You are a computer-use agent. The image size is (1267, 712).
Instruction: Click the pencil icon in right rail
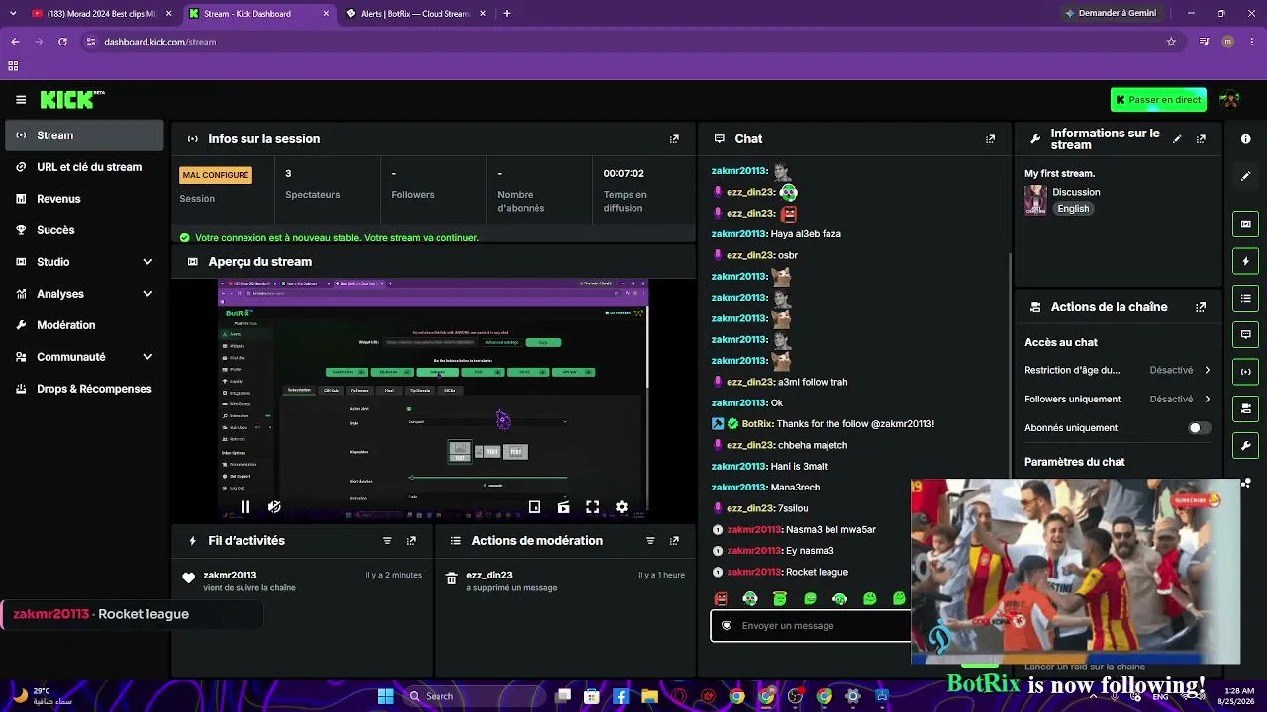(1246, 176)
